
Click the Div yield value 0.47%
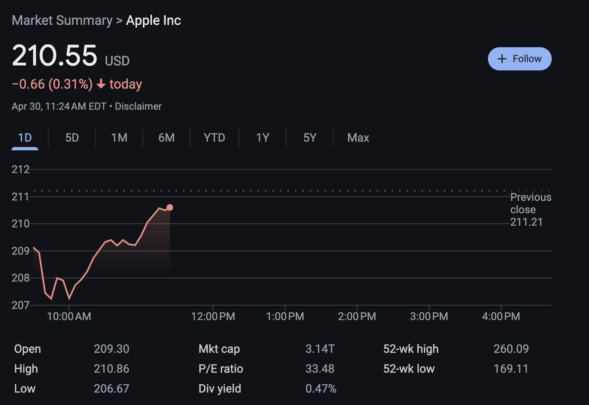pos(321,389)
